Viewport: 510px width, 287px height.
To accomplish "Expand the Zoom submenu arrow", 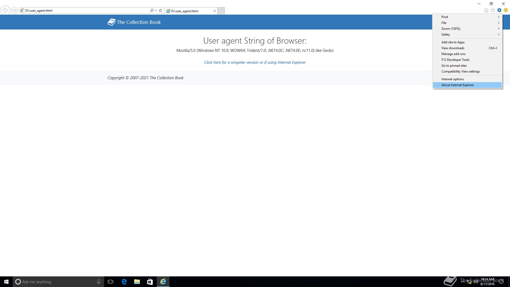I will [499, 29].
